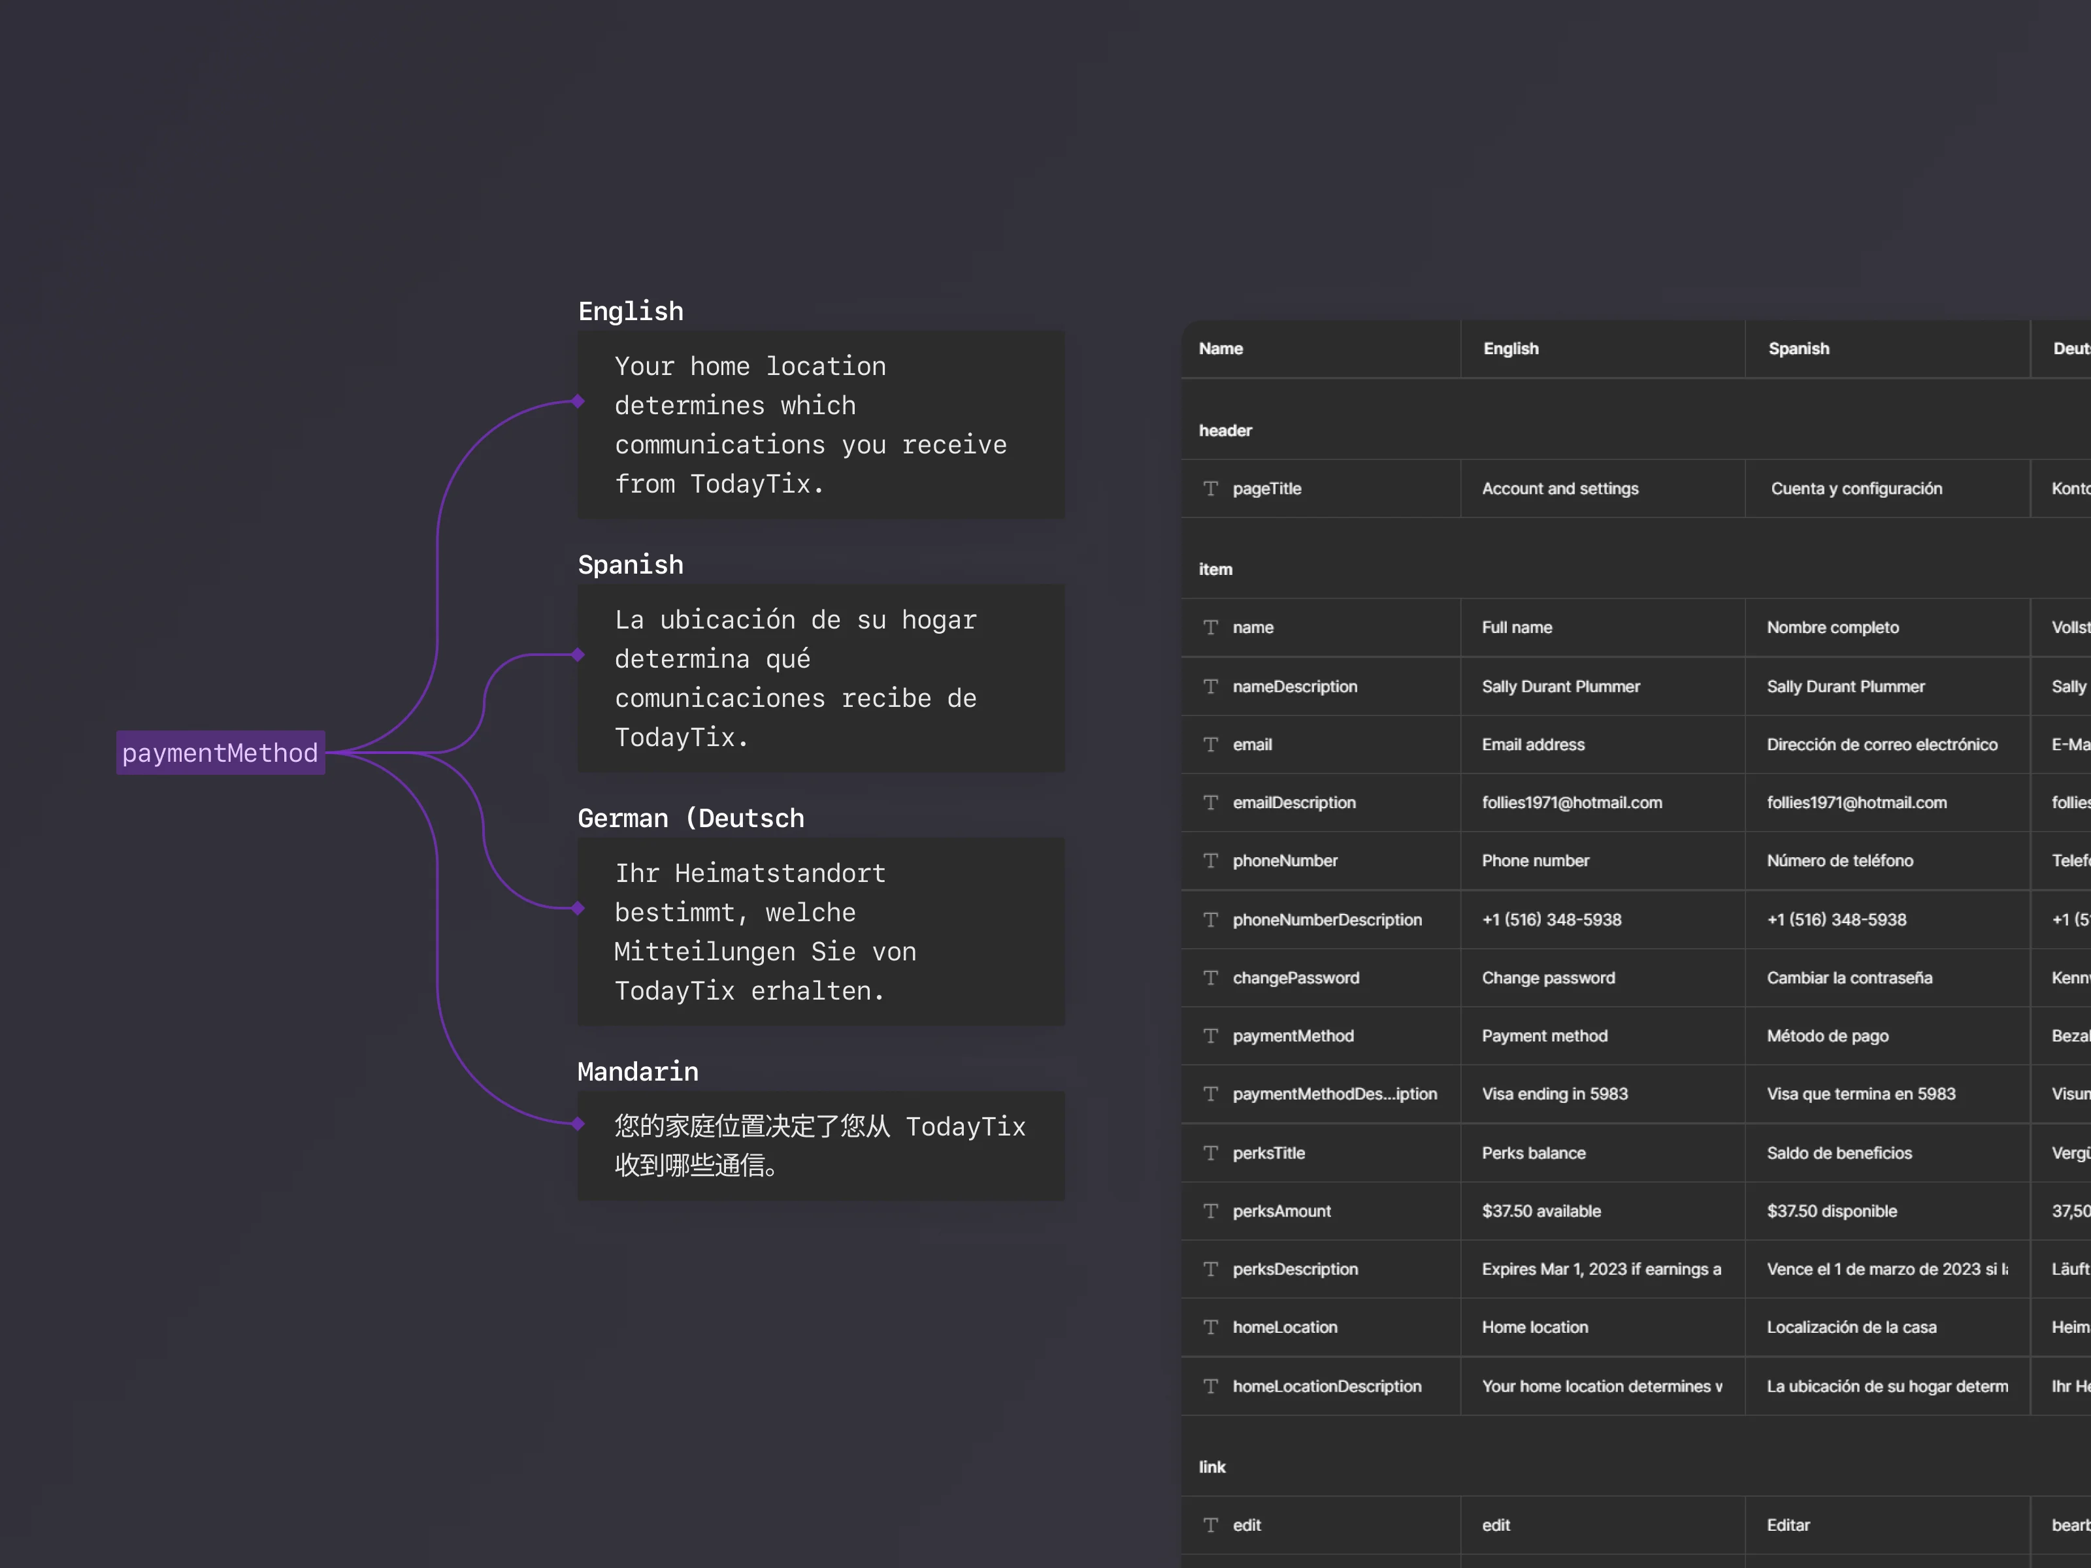Viewport: 2091px width, 1568px height.
Task: Click text icon next to perksTitle
Action: 1210,1153
